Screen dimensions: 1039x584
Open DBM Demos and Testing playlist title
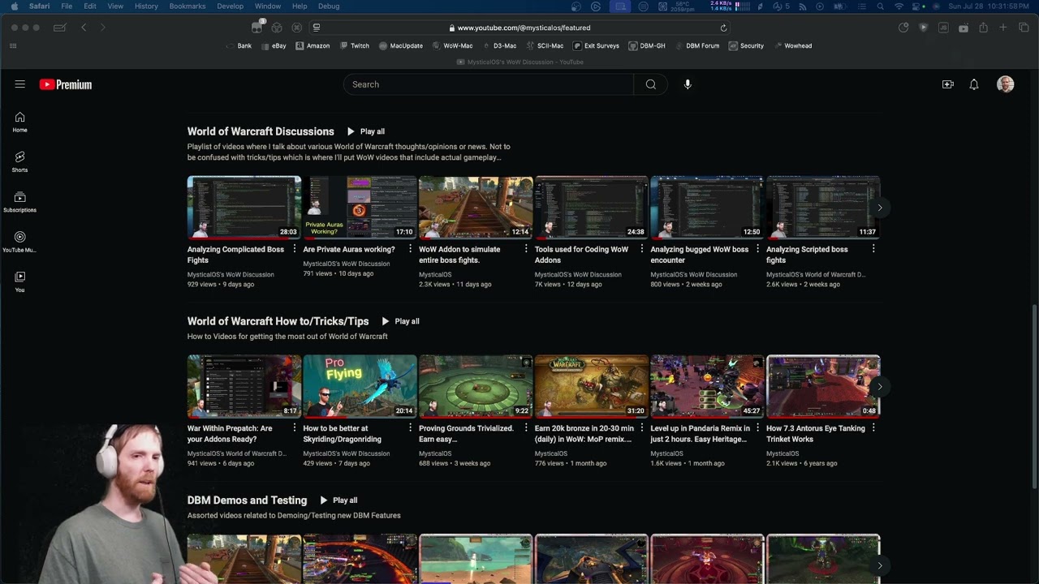(x=247, y=500)
